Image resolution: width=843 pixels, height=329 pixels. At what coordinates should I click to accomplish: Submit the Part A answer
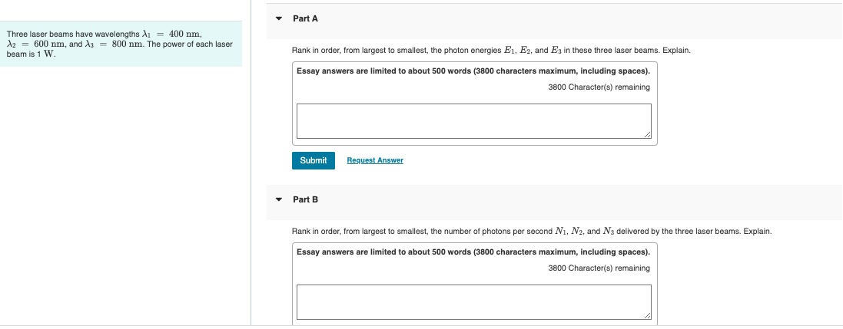[x=314, y=160]
